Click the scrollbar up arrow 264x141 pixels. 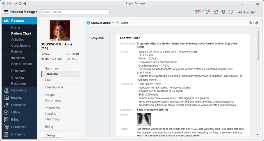258,28
